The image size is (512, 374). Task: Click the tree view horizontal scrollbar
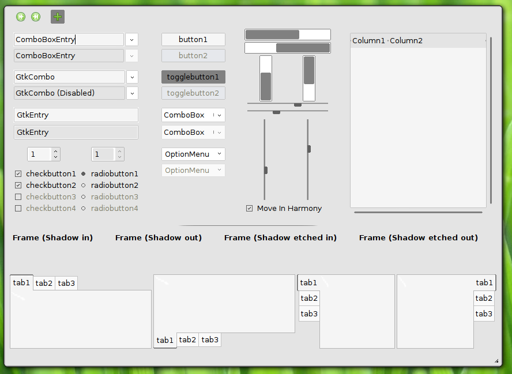tap(418, 212)
